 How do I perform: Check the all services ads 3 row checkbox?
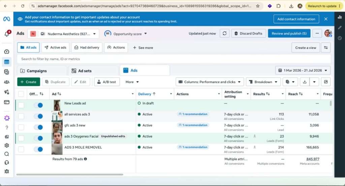(21, 116)
